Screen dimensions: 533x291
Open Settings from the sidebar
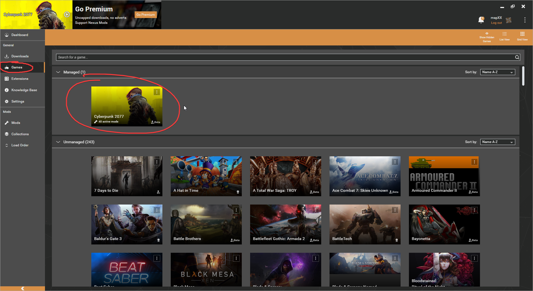pos(22,101)
